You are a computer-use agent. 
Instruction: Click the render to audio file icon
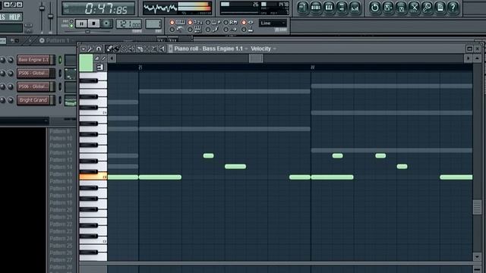pos(401,8)
